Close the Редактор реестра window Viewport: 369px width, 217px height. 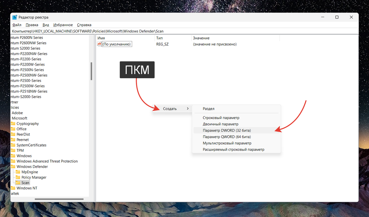(x=351, y=17)
